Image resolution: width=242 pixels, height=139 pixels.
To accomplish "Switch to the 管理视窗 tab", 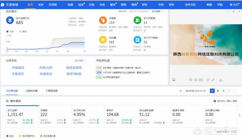I will 51,91.
